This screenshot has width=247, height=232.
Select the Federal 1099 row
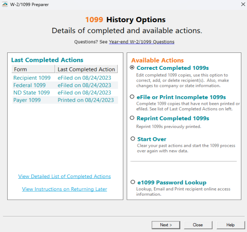pos(30,85)
